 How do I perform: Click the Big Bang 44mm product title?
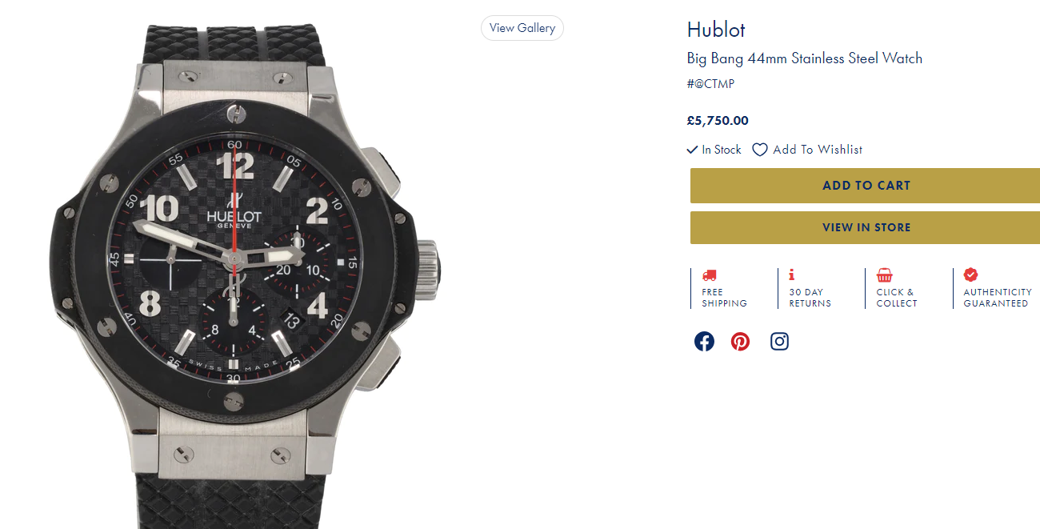click(804, 58)
